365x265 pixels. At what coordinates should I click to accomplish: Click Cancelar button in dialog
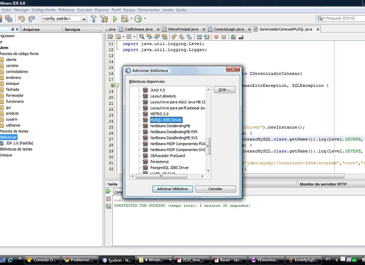(x=215, y=189)
